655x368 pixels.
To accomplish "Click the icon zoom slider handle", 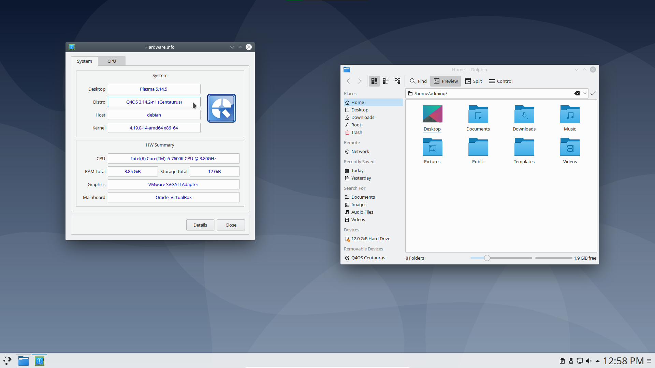I will [487, 258].
